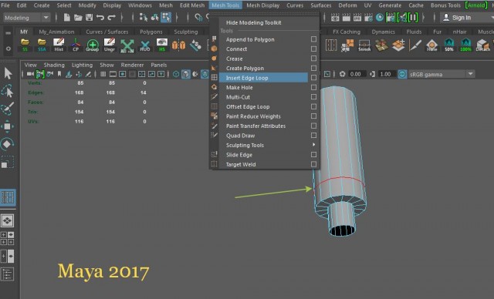The width and height of the screenshot is (494, 299).
Task: Switch to the My_Animation shelf tab
Action: coord(56,32)
